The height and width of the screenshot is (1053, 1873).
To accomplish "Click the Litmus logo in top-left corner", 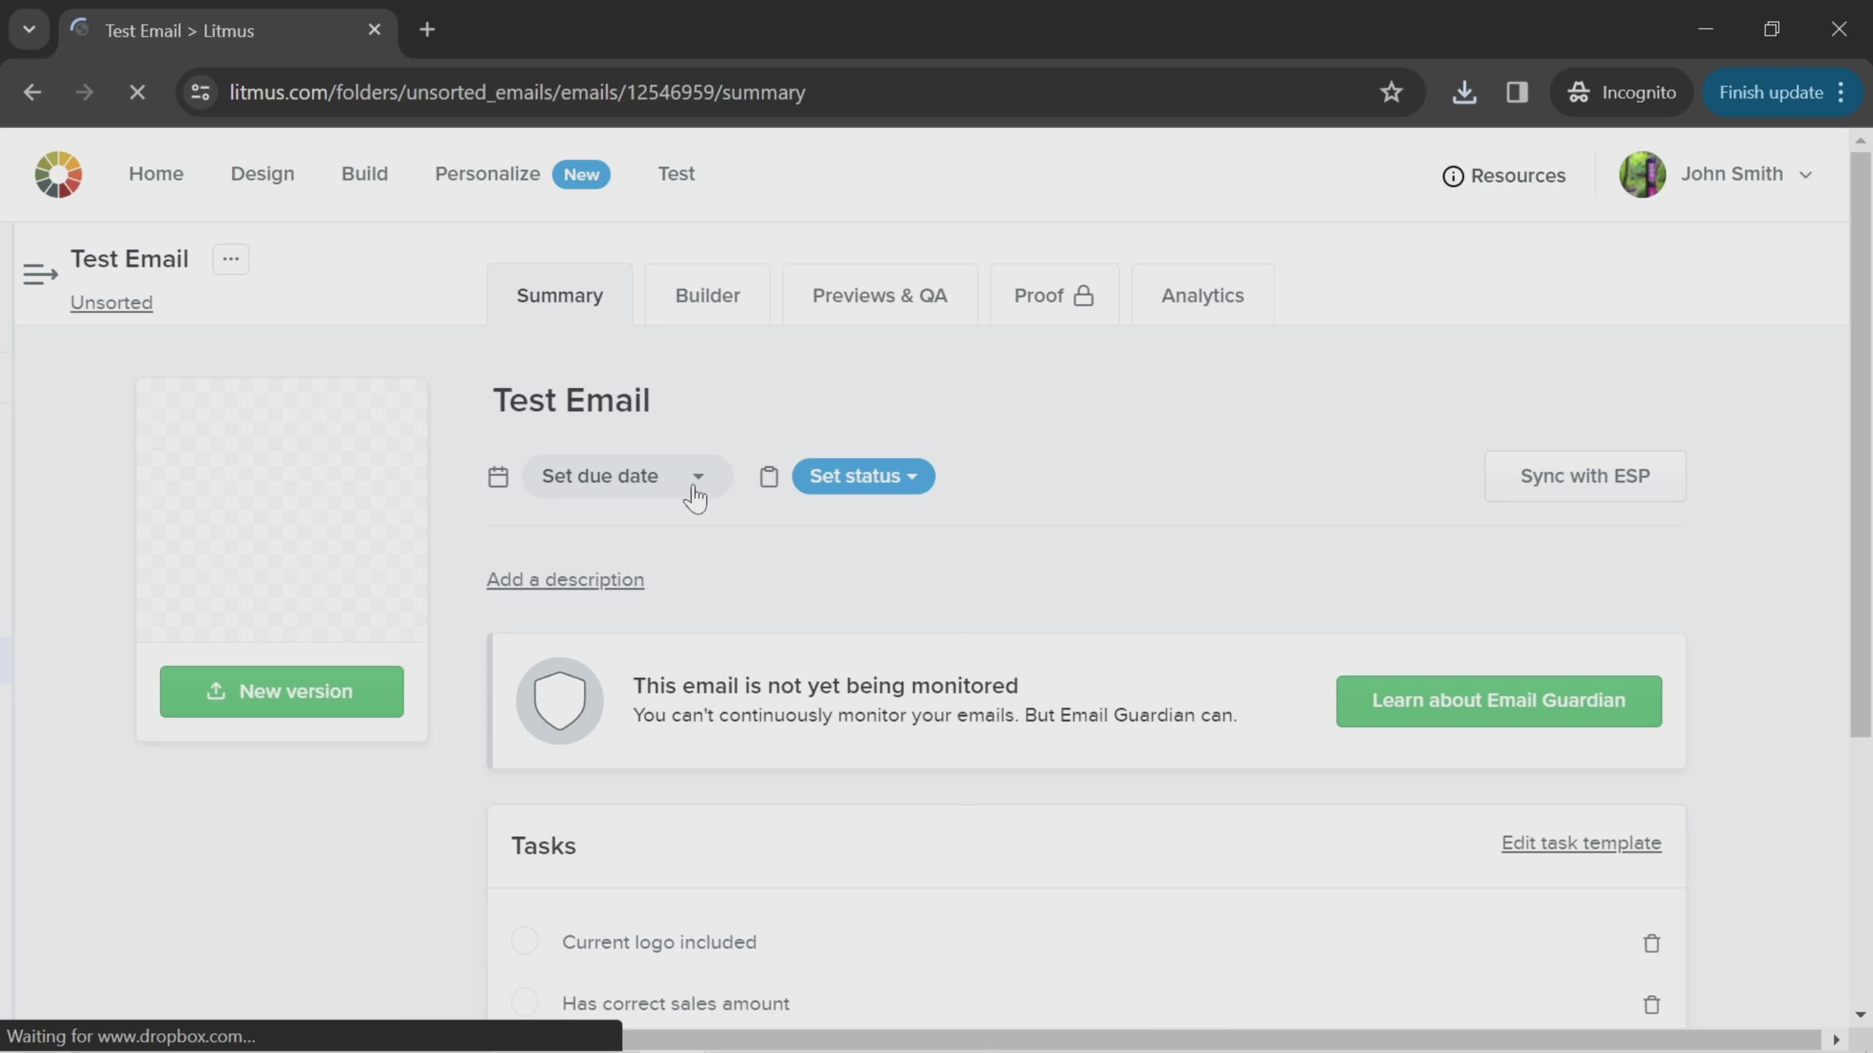I will (57, 174).
